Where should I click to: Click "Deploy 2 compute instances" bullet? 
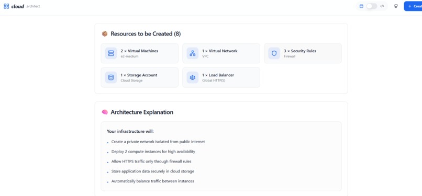click(153, 152)
